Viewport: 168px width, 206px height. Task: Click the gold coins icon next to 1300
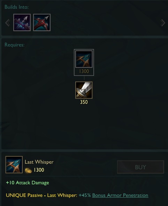[x=28, y=171]
